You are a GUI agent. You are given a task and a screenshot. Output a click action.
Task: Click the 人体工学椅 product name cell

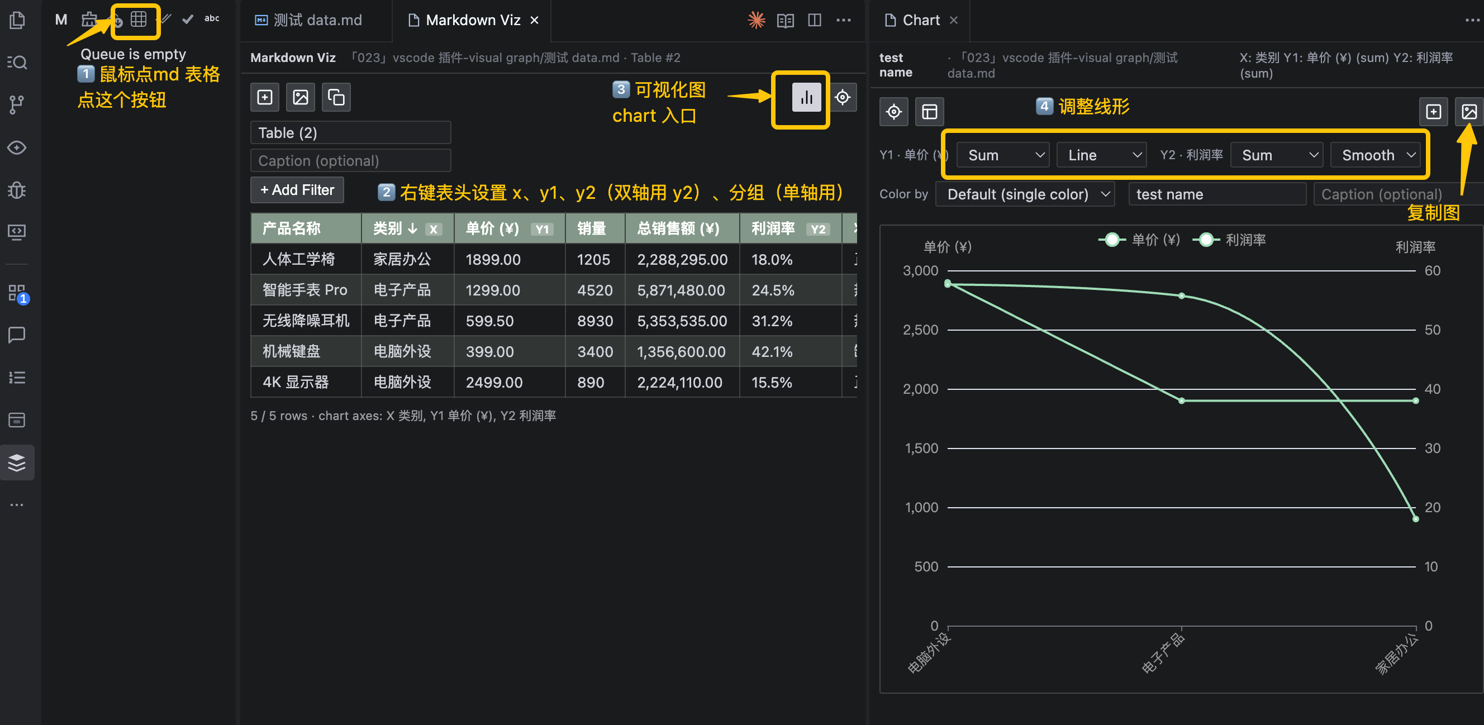(306, 260)
